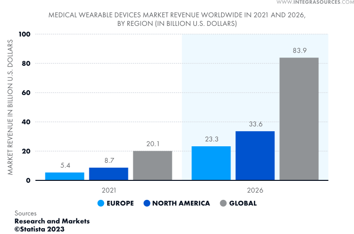Image resolution: width=354 pixels, height=234 pixels.
Task: Open the www.integrasources.com link
Action: click(x=315, y=3)
